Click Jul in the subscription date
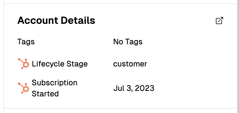Image resolution: width=239 pixels, height=113 pixels. pos(118,88)
